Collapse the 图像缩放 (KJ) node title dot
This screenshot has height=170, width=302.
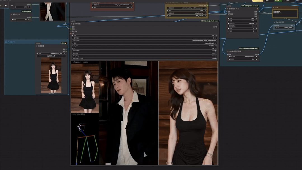(227, 9)
